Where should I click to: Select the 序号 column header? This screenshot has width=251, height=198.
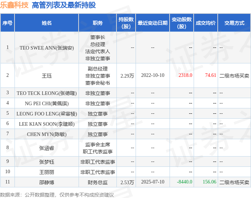pyautogui.click(x=7, y=23)
